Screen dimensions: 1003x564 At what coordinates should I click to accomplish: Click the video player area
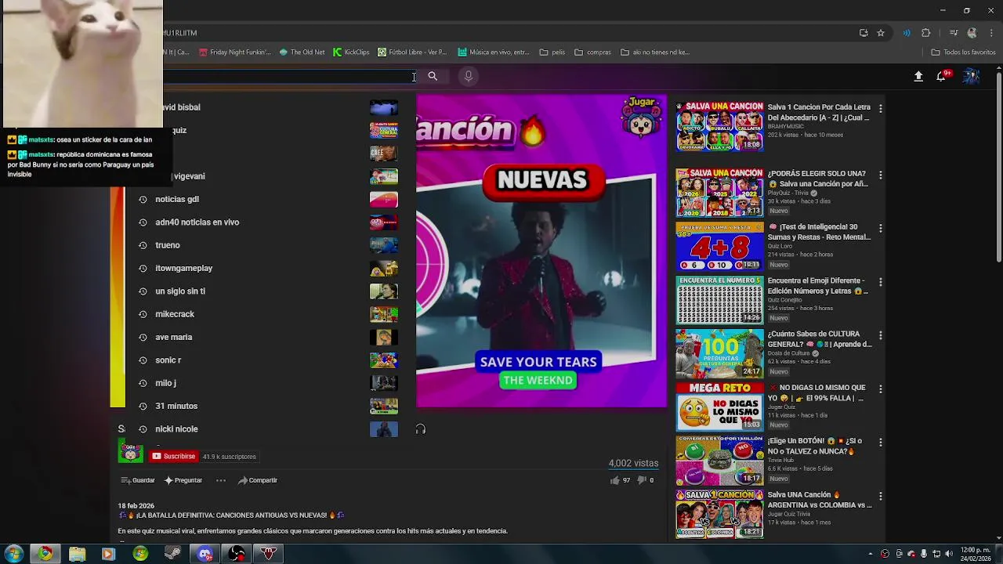click(541, 251)
